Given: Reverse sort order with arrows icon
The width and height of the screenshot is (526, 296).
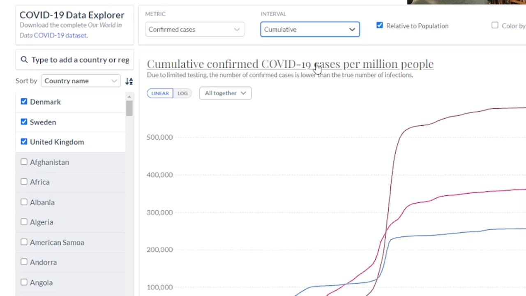Looking at the screenshot, I should [x=129, y=81].
